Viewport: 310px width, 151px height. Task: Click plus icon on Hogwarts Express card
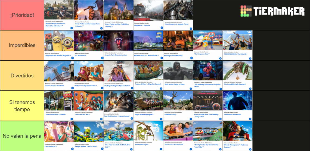pos(162,28)
